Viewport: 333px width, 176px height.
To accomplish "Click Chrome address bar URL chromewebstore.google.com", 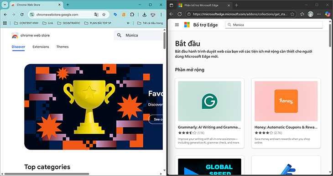I will (x=57, y=15).
